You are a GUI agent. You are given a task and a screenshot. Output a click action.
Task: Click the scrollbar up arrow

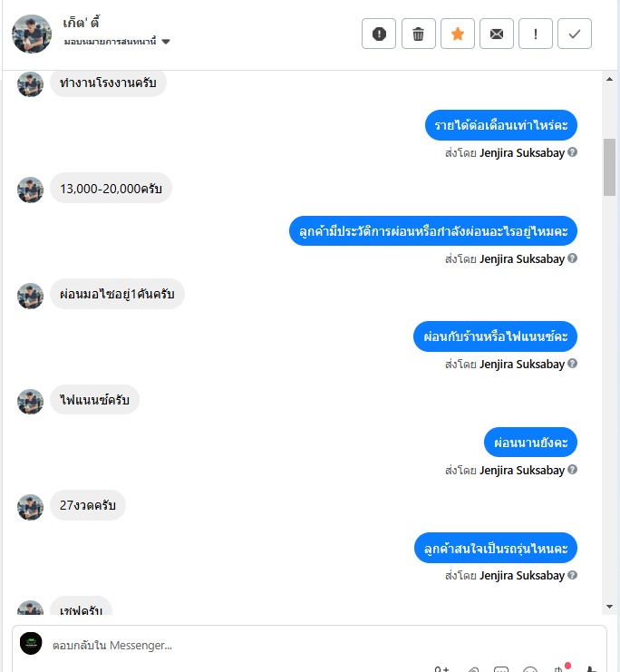tap(609, 79)
